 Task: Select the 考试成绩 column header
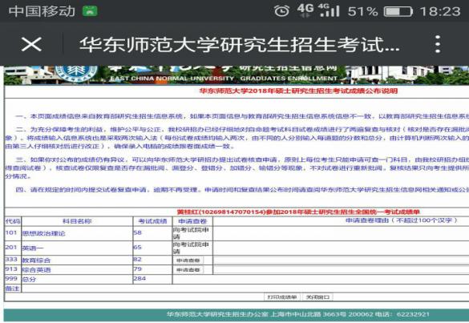tap(152, 221)
